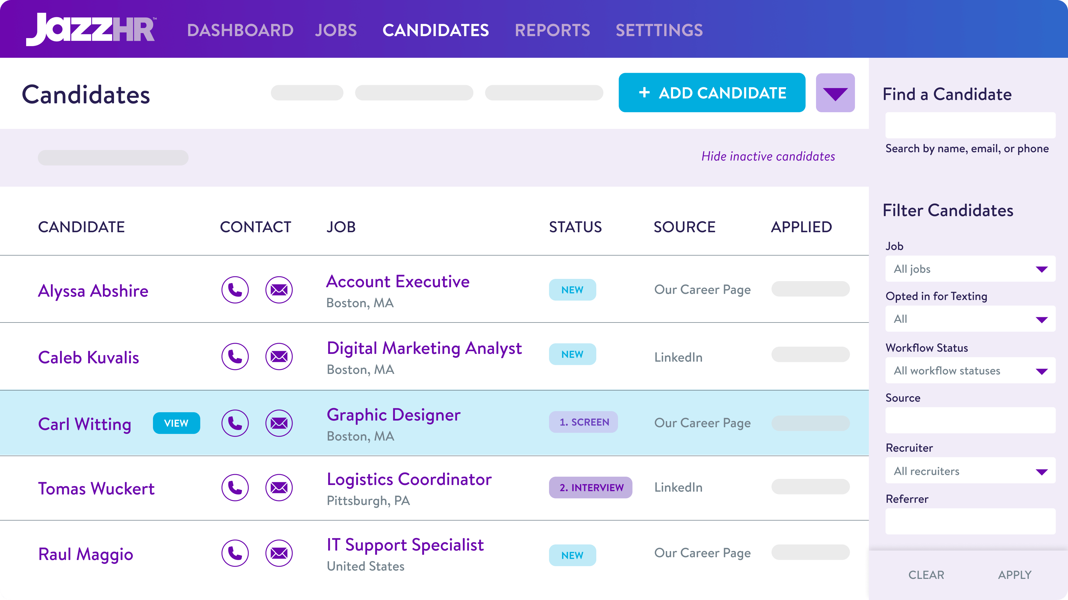
Task: Go to the Reports tab
Action: (x=552, y=30)
